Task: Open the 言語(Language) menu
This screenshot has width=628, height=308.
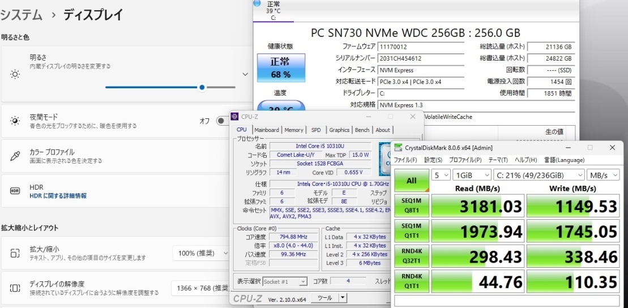Action: click(x=564, y=160)
